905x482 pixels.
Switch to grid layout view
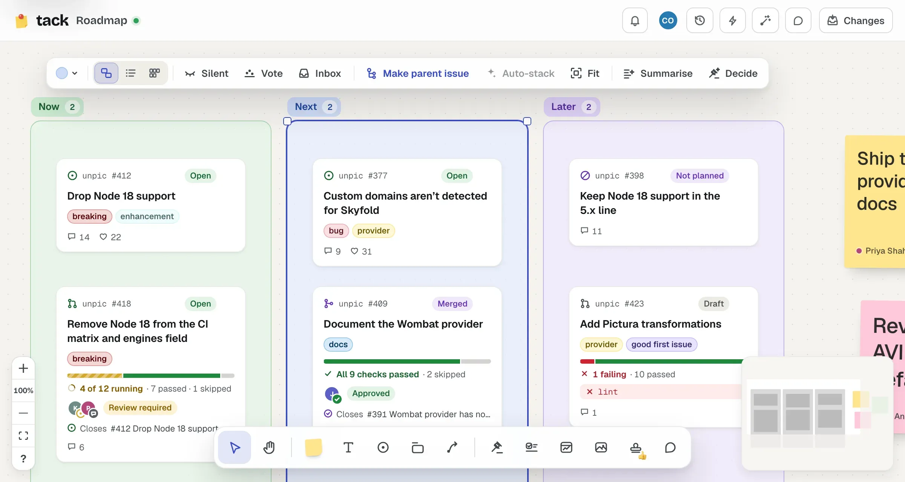[x=155, y=73]
